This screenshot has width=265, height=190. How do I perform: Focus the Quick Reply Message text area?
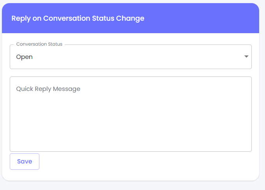131,114
